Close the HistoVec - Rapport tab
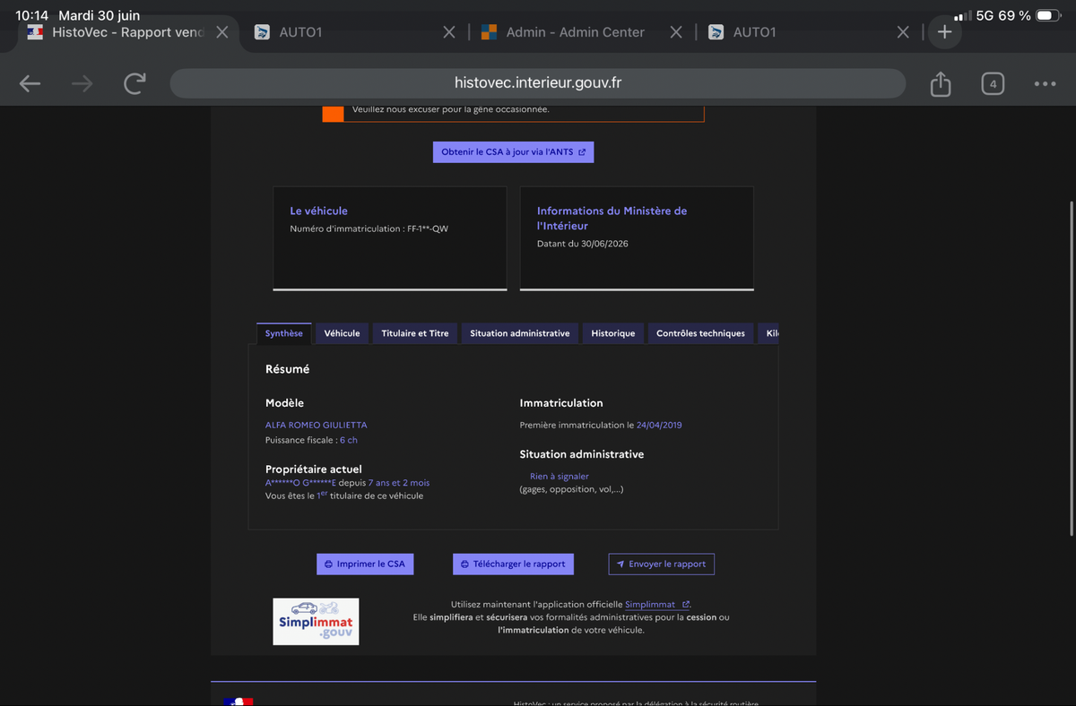 [222, 32]
